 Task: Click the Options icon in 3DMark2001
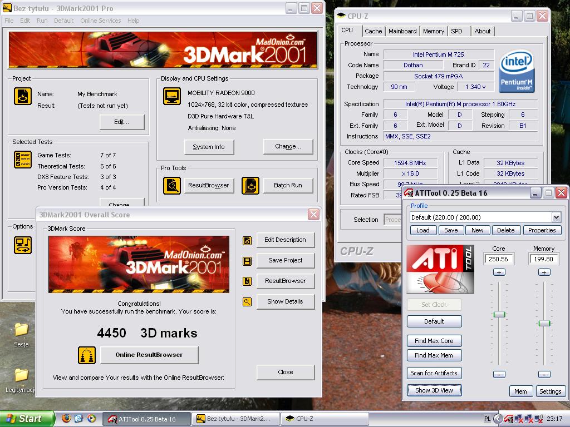(x=22, y=245)
